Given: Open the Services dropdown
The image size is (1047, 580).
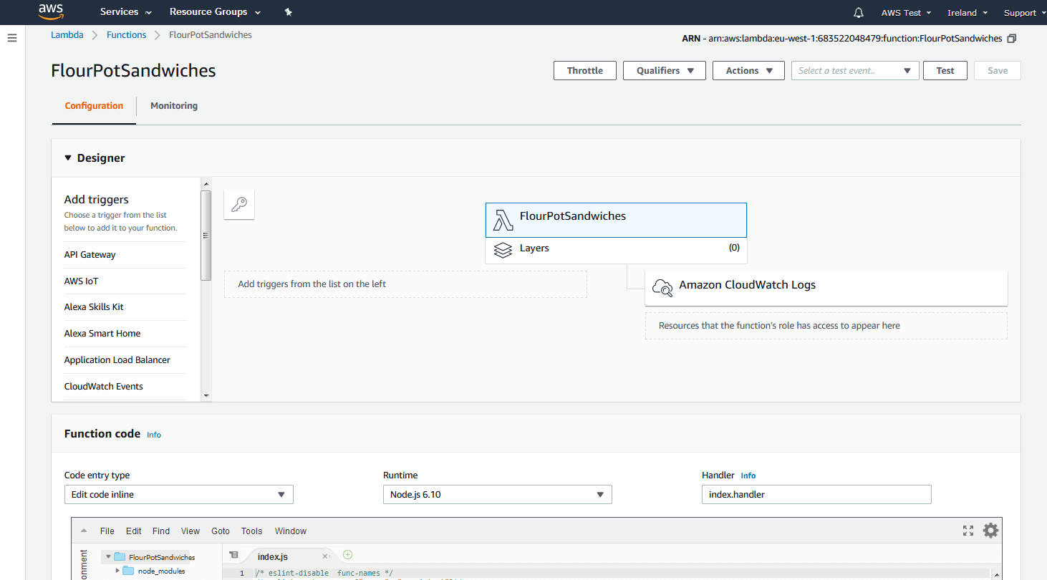Looking at the screenshot, I should point(126,12).
